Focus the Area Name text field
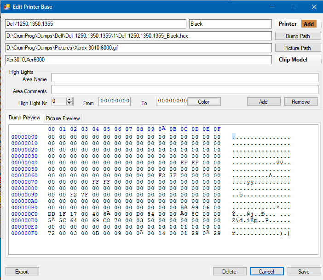 click(185, 78)
